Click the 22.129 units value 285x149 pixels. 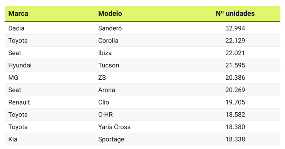point(235,41)
